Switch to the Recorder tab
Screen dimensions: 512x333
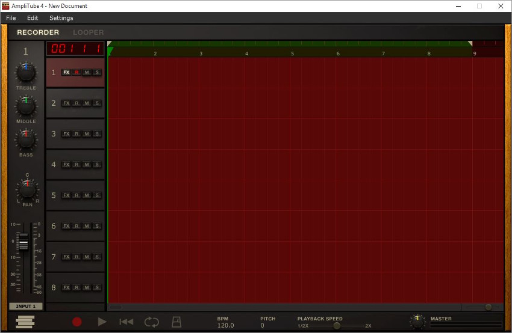tap(38, 32)
